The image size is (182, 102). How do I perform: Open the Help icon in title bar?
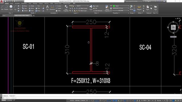164,1
